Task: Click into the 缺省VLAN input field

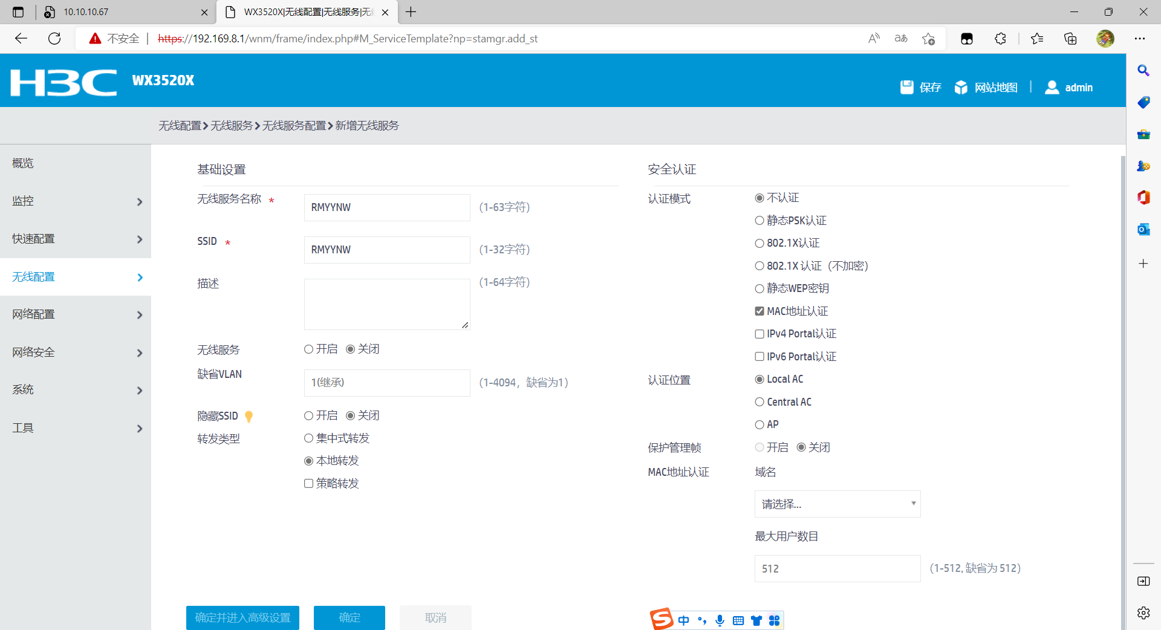Action: click(386, 383)
